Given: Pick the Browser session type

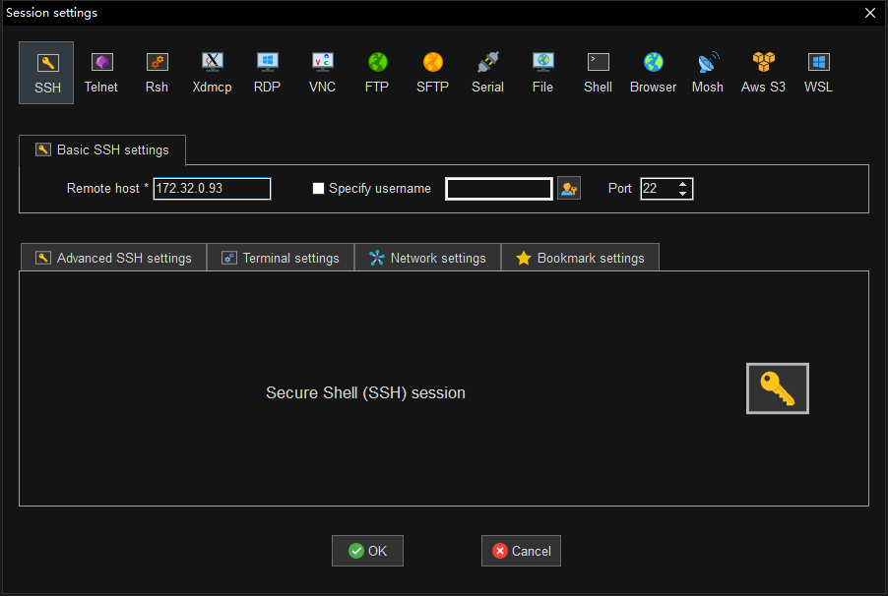Looking at the screenshot, I should click(x=653, y=73).
